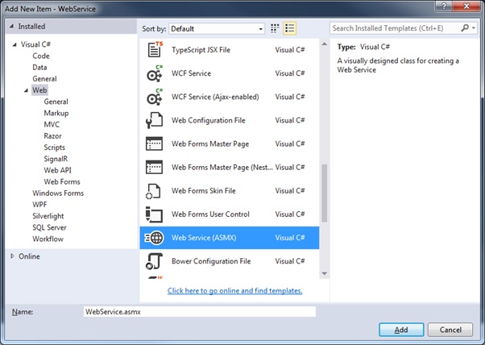This screenshot has height=345, width=485.
Task: Collapse the Web tree node
Action: tap(26, 90)
